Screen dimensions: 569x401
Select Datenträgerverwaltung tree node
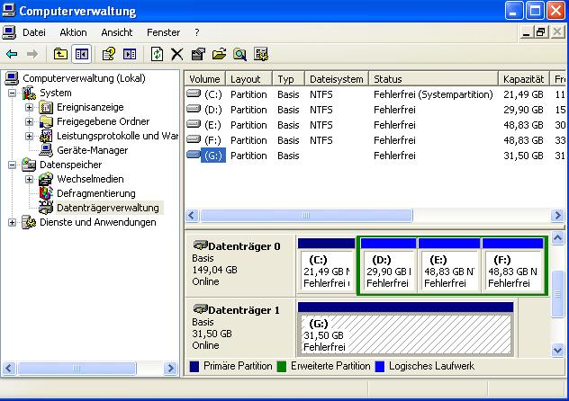coord(108,208)
